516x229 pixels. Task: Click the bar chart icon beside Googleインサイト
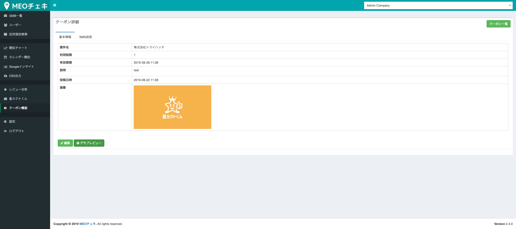click(x=5, y=67)
